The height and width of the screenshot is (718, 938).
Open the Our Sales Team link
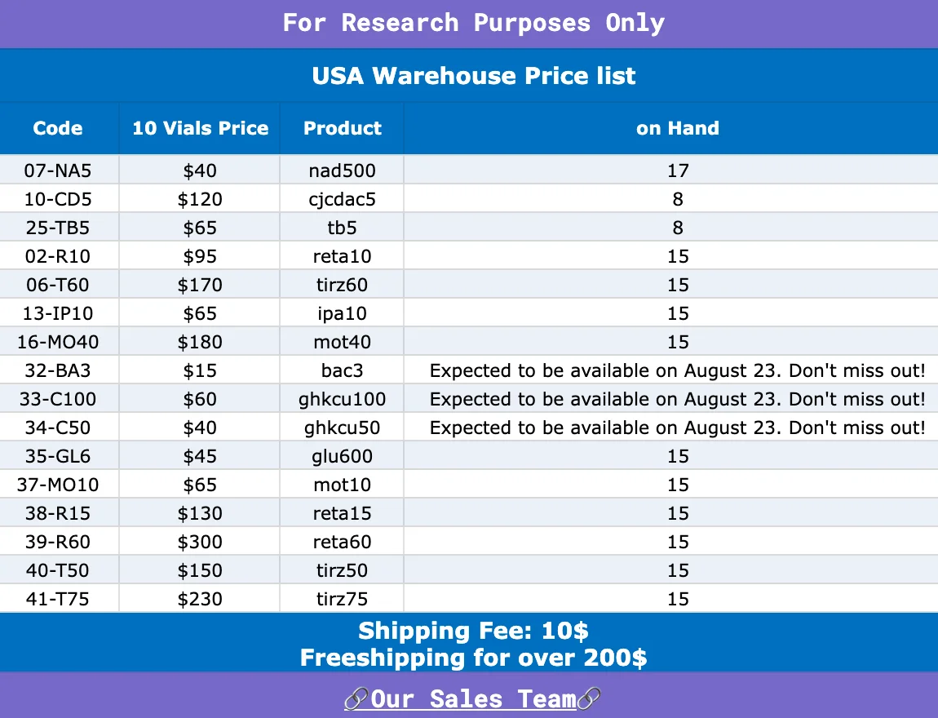click(x=472, y=699)
